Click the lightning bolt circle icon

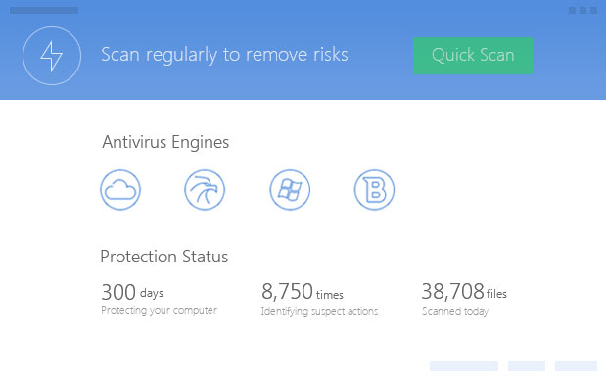[52, 56]
